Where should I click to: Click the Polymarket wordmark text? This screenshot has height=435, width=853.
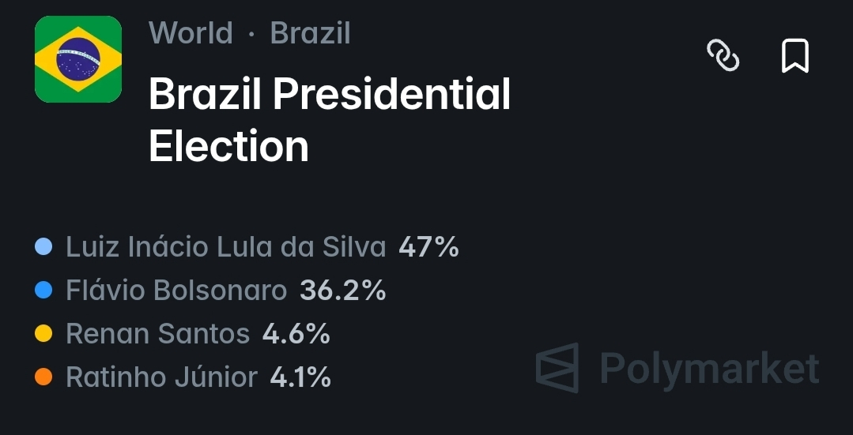click(x=709, y=369)
